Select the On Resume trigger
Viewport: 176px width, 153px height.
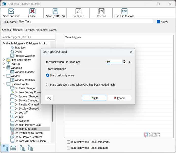tap(20, 121)
